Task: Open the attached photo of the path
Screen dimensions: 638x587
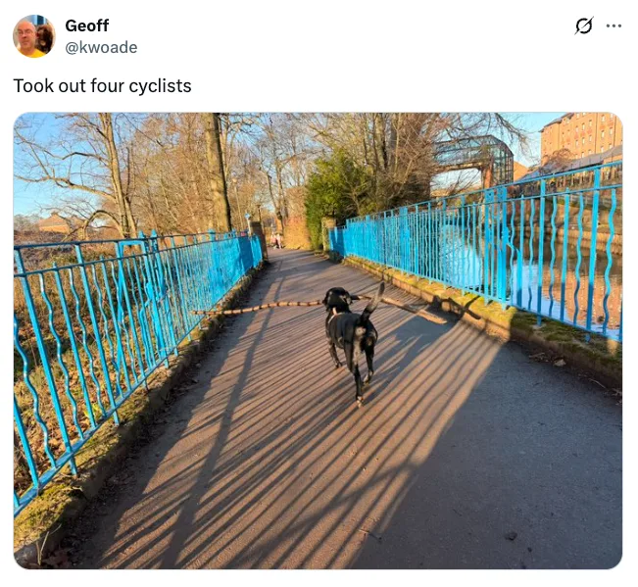Action: point(318,340)
